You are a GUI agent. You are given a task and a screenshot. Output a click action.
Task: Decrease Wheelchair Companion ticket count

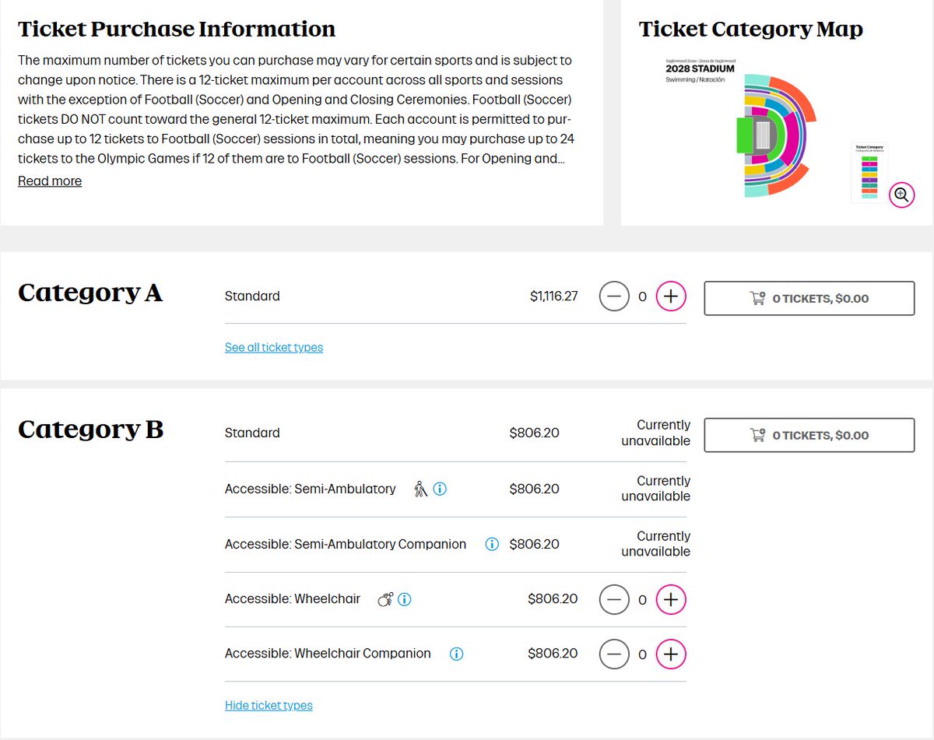[x=614, y=654]
